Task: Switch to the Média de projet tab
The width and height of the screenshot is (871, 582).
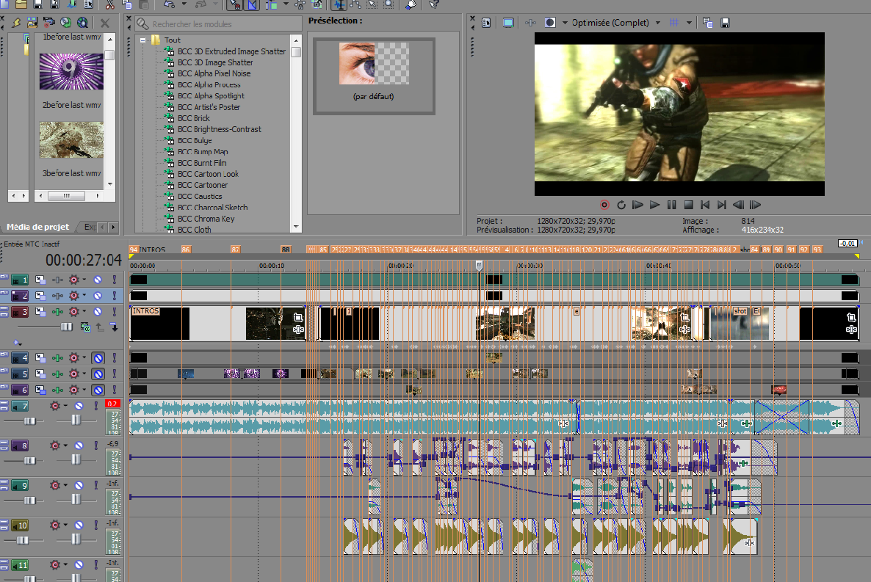Action: (37, 227)
